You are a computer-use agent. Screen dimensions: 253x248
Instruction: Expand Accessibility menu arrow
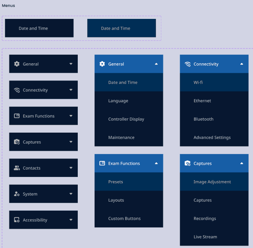71,220
